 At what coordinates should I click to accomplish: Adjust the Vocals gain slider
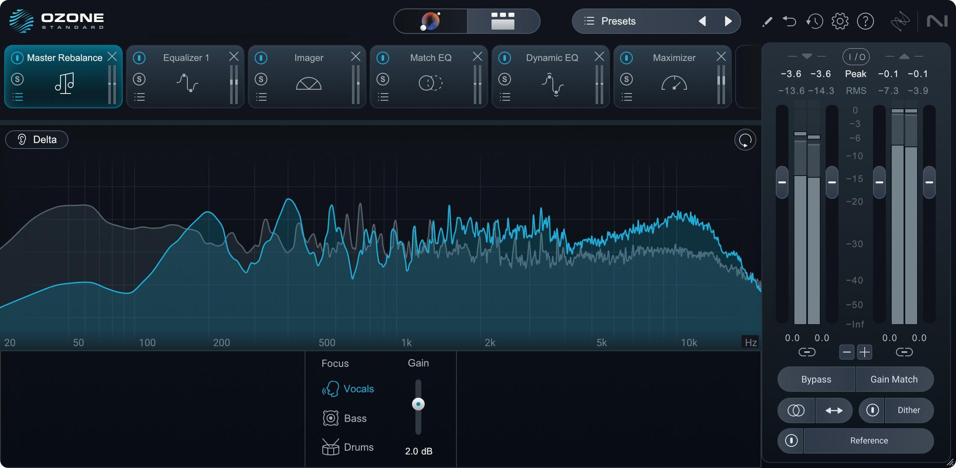click(418, 404)
